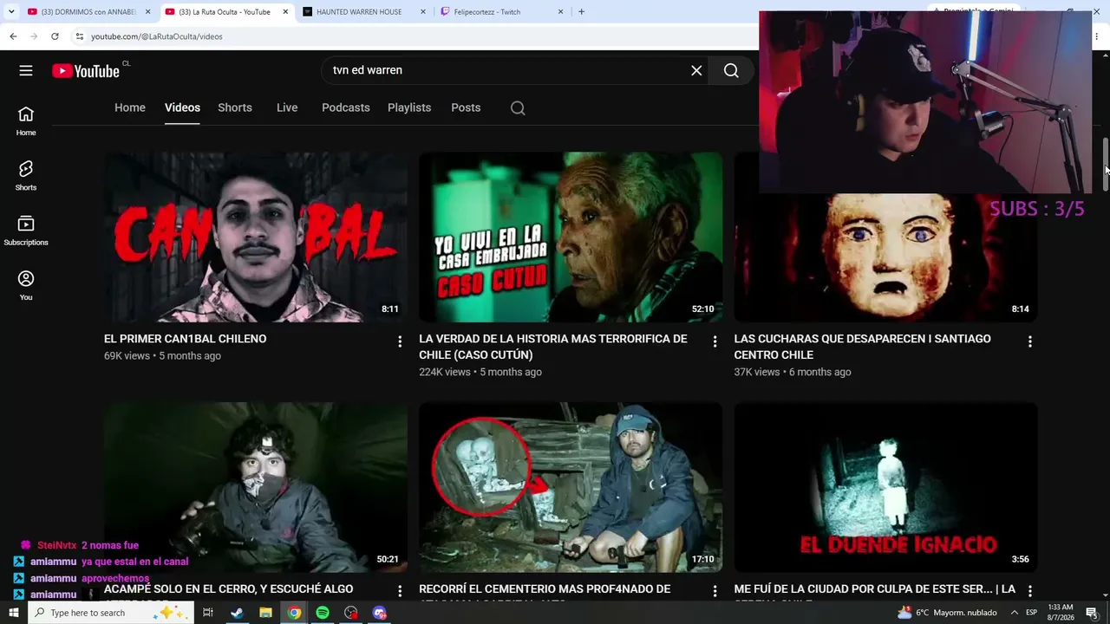View site information icon in address bar
The image size is (1110, 624).
pos(79,36)
